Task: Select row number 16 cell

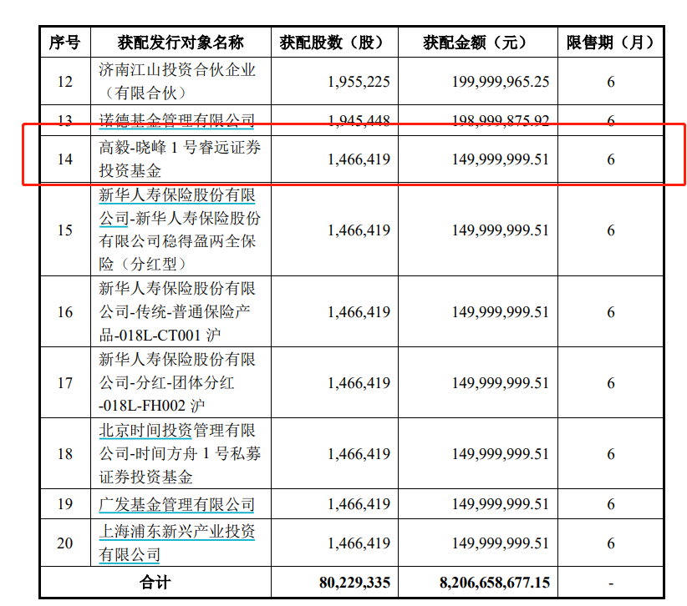Action: [65, 312]
